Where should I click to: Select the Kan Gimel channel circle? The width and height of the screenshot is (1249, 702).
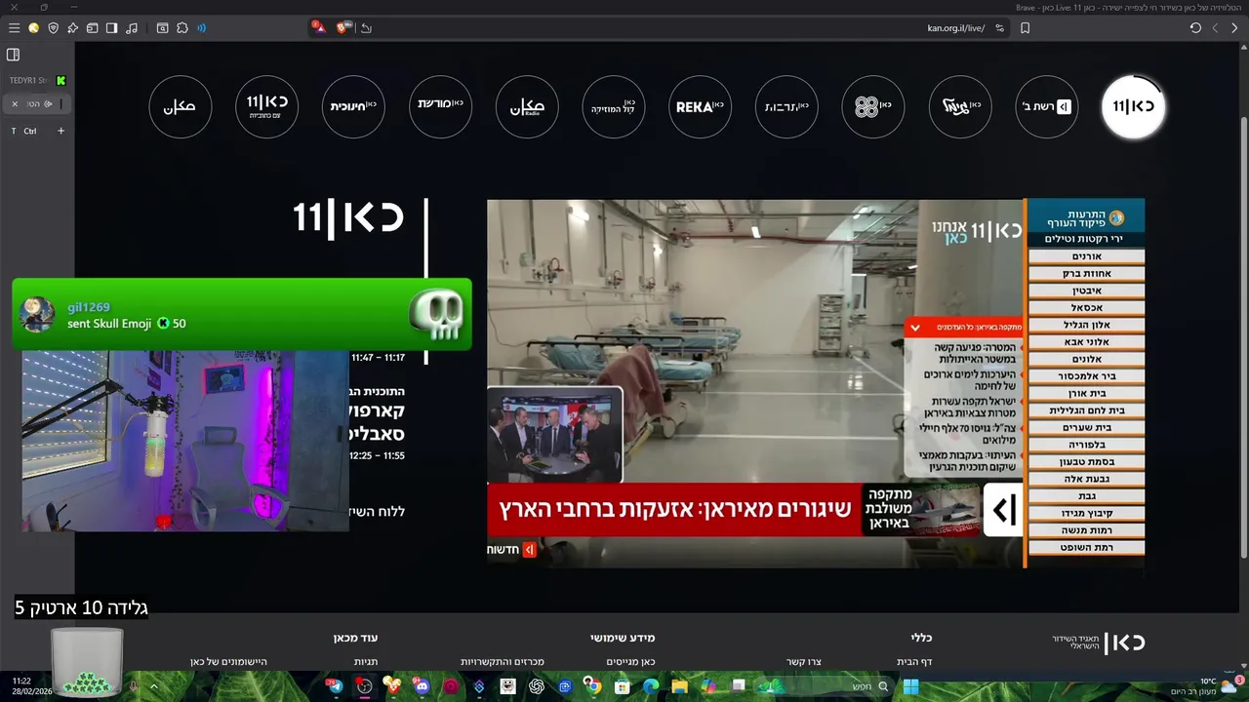click(x=960, y=106)
